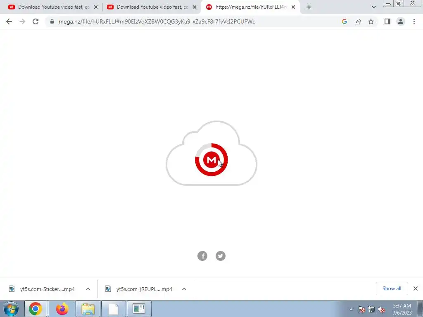
Task: Open the Chrome profile avatar
Action: [x=401, y=21]
